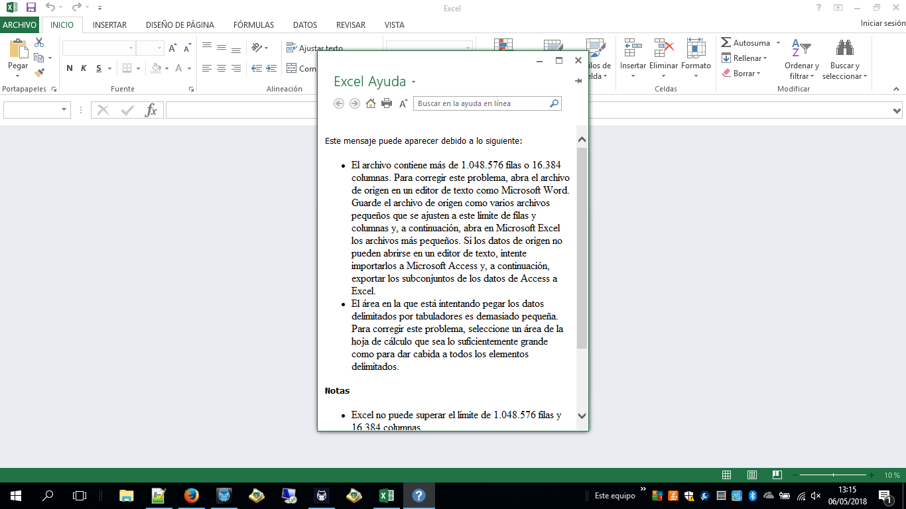Click the help search magnifier icon

tap(554, 103)
